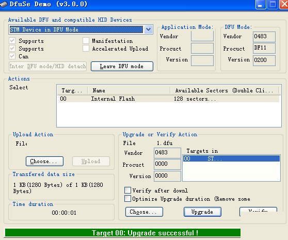Click Enter DFU mode/HID detach button

click(47, 66)
